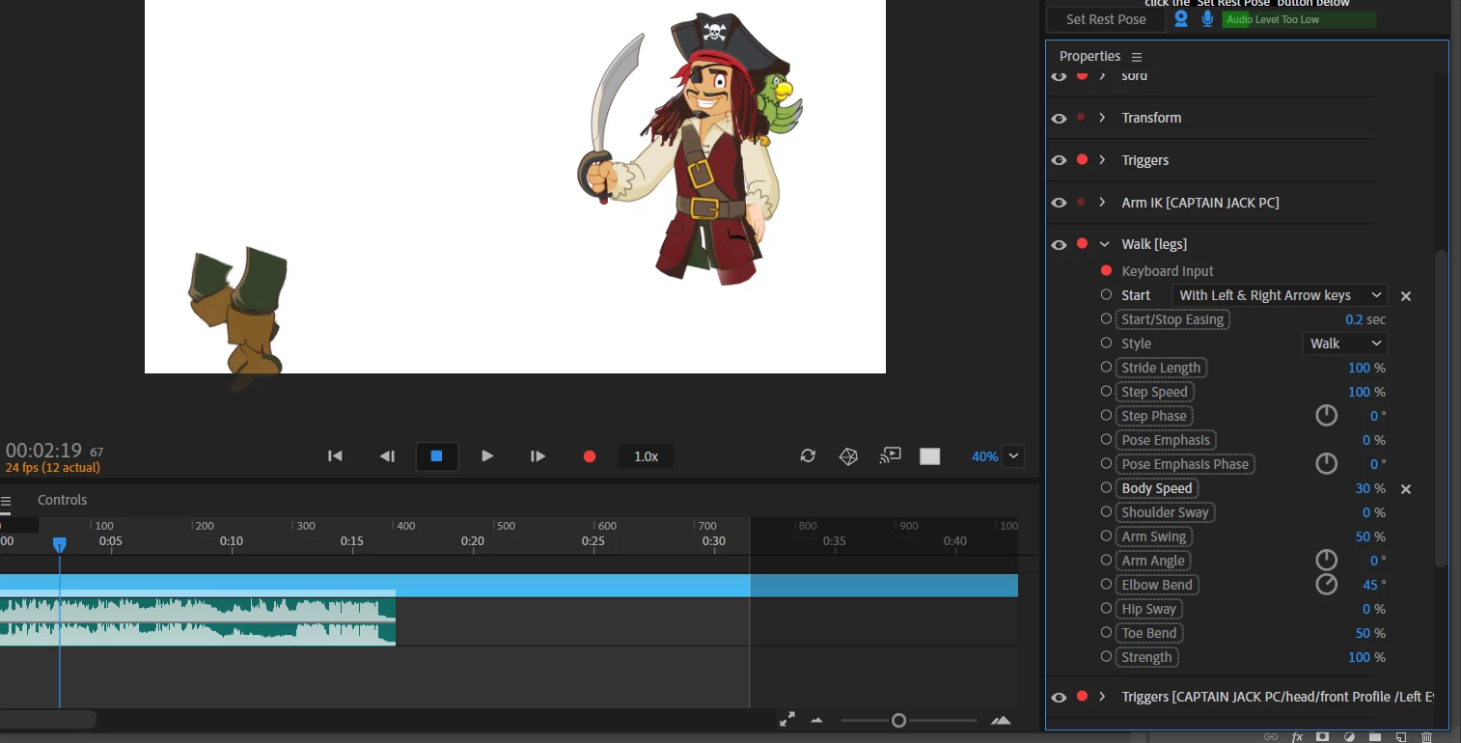Open the Start dropdown set to Arrow keys
The width and height of the screenshot is (1461, 743).
(1279, 295)
